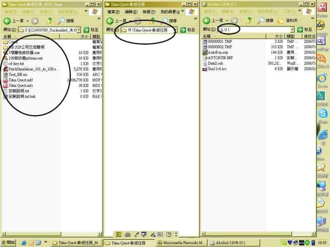Viewport: 330px width, 247px height.
Task: Click 搜尋 search icon in Alcohol-120% window
Action: pos(265,21)
